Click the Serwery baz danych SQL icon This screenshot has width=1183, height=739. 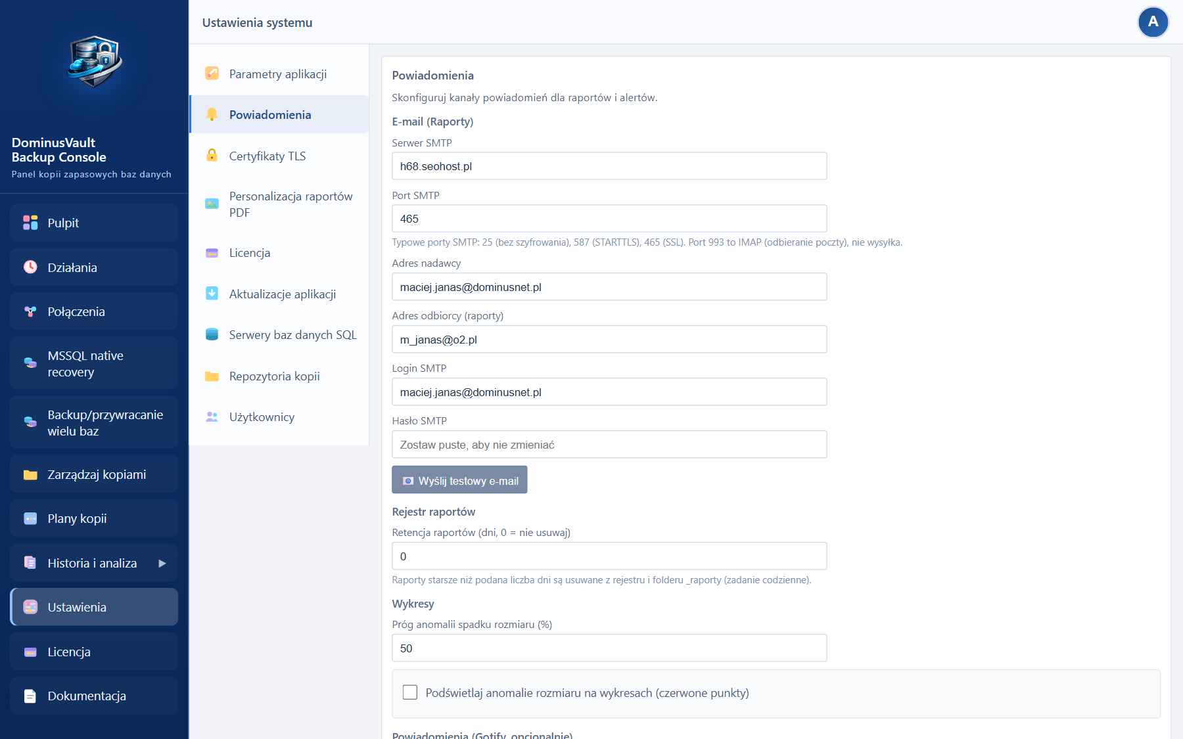tap(212, 334)
